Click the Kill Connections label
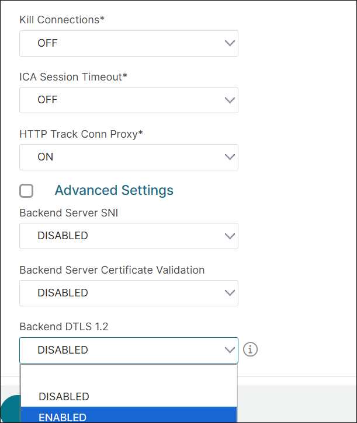Screen dimensions: 357x423 click(62, 20)
